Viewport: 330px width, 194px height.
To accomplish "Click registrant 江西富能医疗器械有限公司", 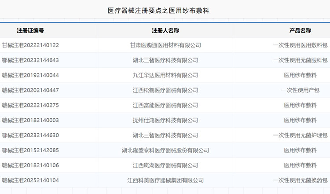I will tap(165, 105).
